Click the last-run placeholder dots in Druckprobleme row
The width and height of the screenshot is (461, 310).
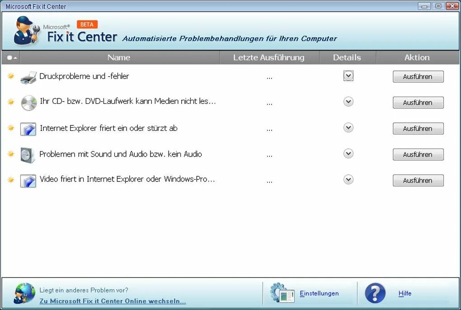click(269, 78)
